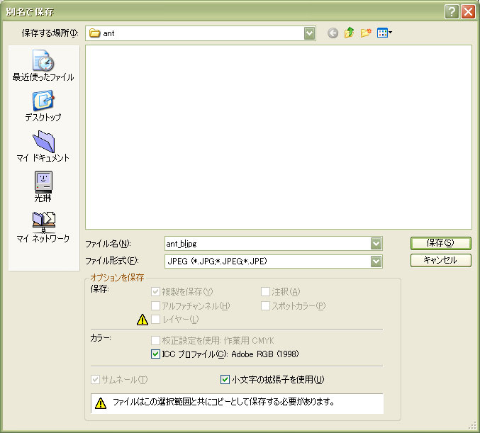Click the warning icon beside レイヤー
The height and width of the screenshot is (433, 480).
coord(143,320)
